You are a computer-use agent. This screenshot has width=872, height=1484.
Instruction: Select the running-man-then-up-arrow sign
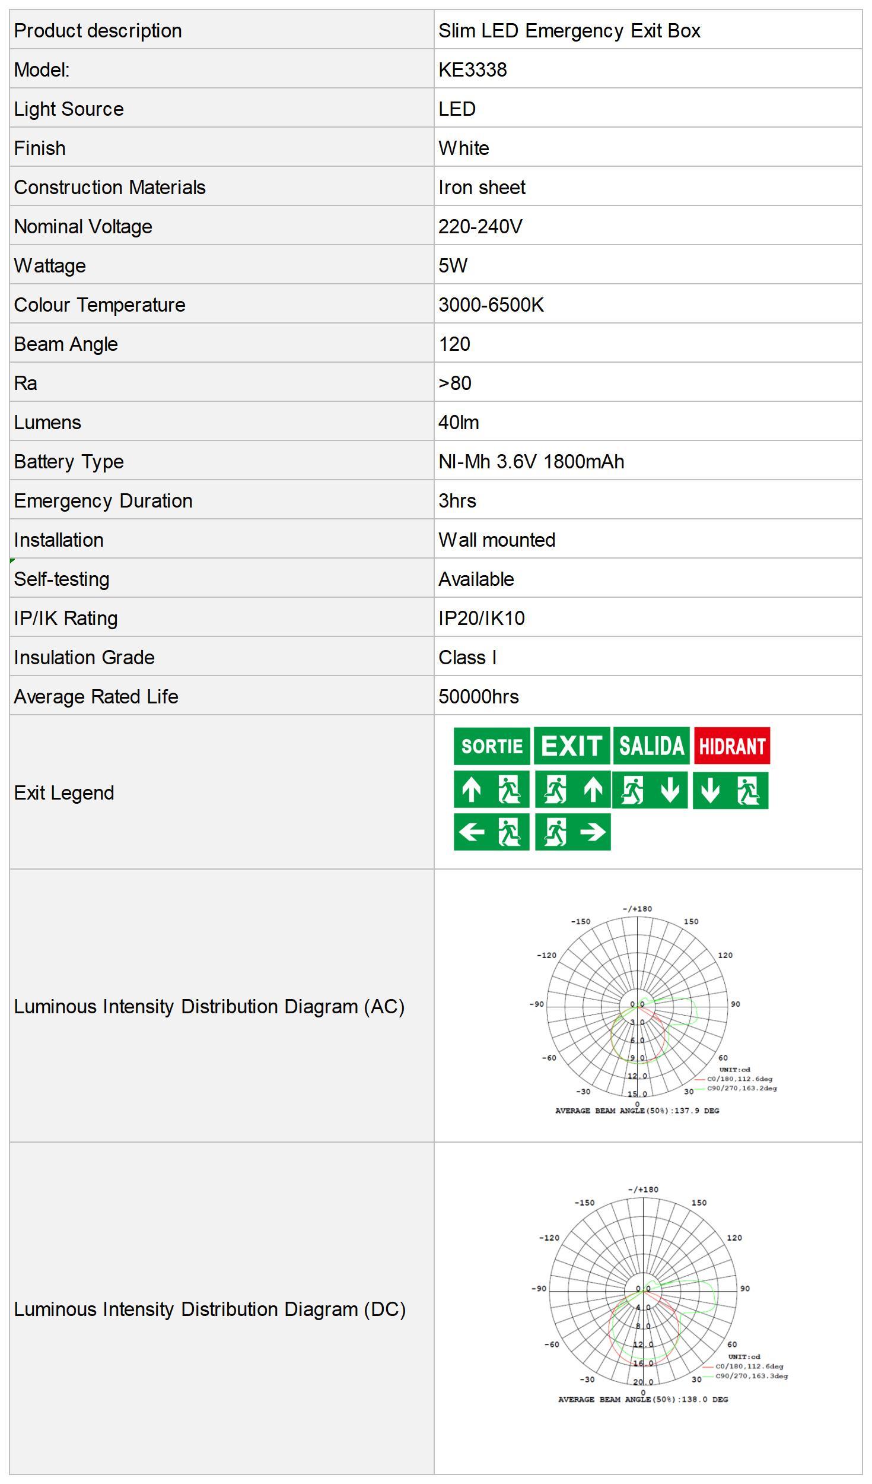click(572, 789)
